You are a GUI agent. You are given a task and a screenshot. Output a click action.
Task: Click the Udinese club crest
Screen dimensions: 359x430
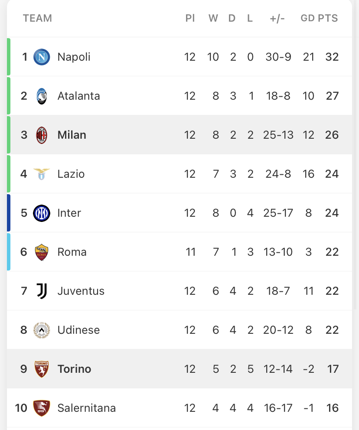click(x=42, y=330)
